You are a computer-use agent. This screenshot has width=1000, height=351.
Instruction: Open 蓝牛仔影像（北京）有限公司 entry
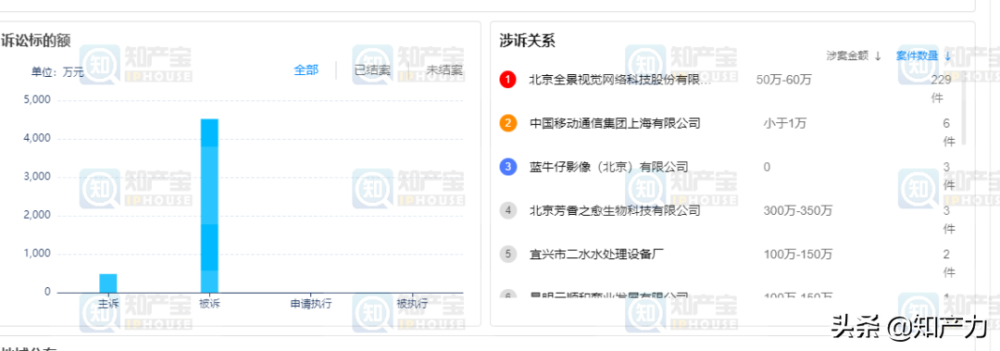click(608, 168)
